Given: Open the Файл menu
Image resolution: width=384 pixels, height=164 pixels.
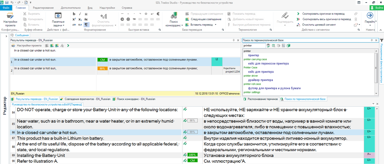Looking at the screenshot, I should 6,7.
